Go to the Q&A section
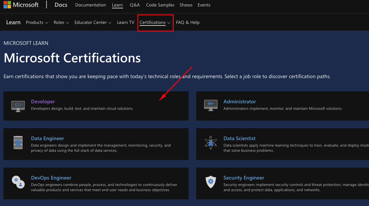Image resolution: width=369 pixels, height=206 pixels. click(x=135, y=5)
